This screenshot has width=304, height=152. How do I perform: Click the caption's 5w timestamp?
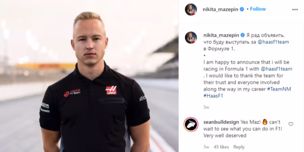pos(206,107)
